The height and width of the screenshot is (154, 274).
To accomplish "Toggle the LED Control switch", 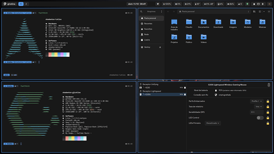I will point(260,118).
